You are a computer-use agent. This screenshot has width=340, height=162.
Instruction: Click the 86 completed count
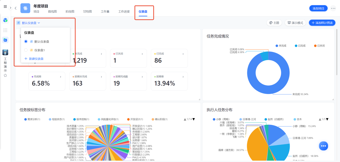coord(158,61)
